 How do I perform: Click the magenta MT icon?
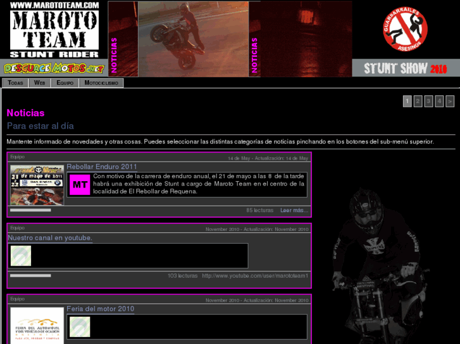[x=80, y=185]
